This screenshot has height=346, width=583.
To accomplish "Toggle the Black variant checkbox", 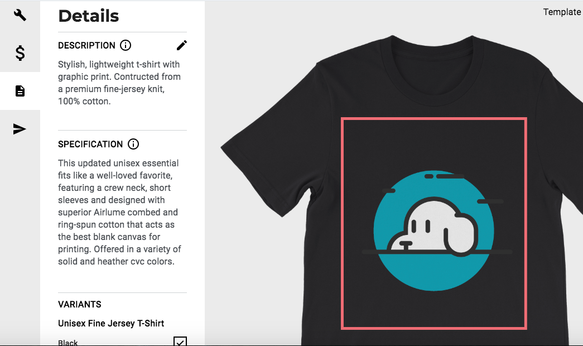I will 180,341.
